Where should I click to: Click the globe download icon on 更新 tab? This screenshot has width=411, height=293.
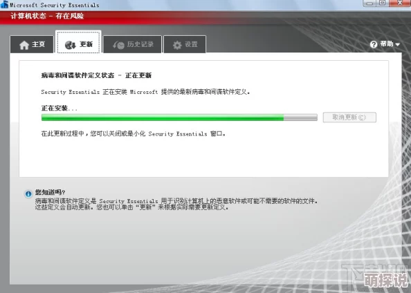(71, 45)
